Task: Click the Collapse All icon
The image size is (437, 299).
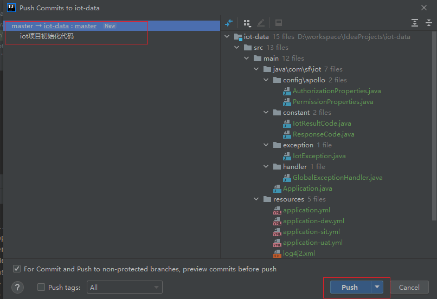Action: (x=429, y=23)
